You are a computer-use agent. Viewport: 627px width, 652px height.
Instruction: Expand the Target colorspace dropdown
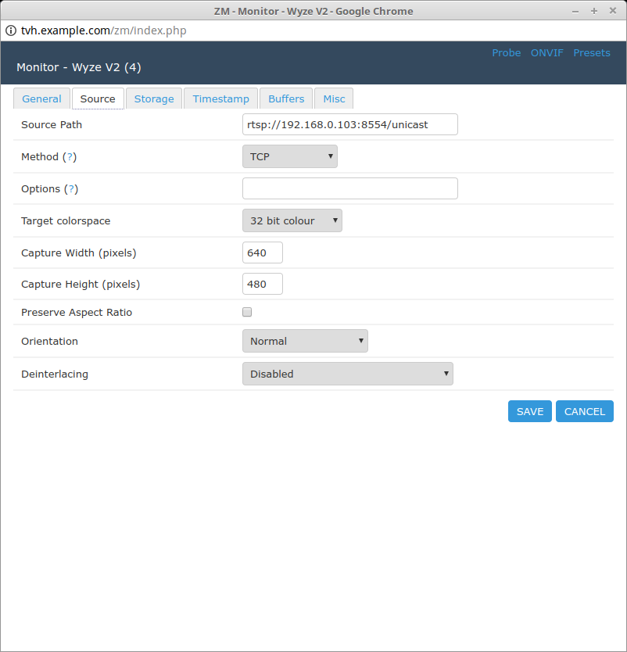coord(292,220)
